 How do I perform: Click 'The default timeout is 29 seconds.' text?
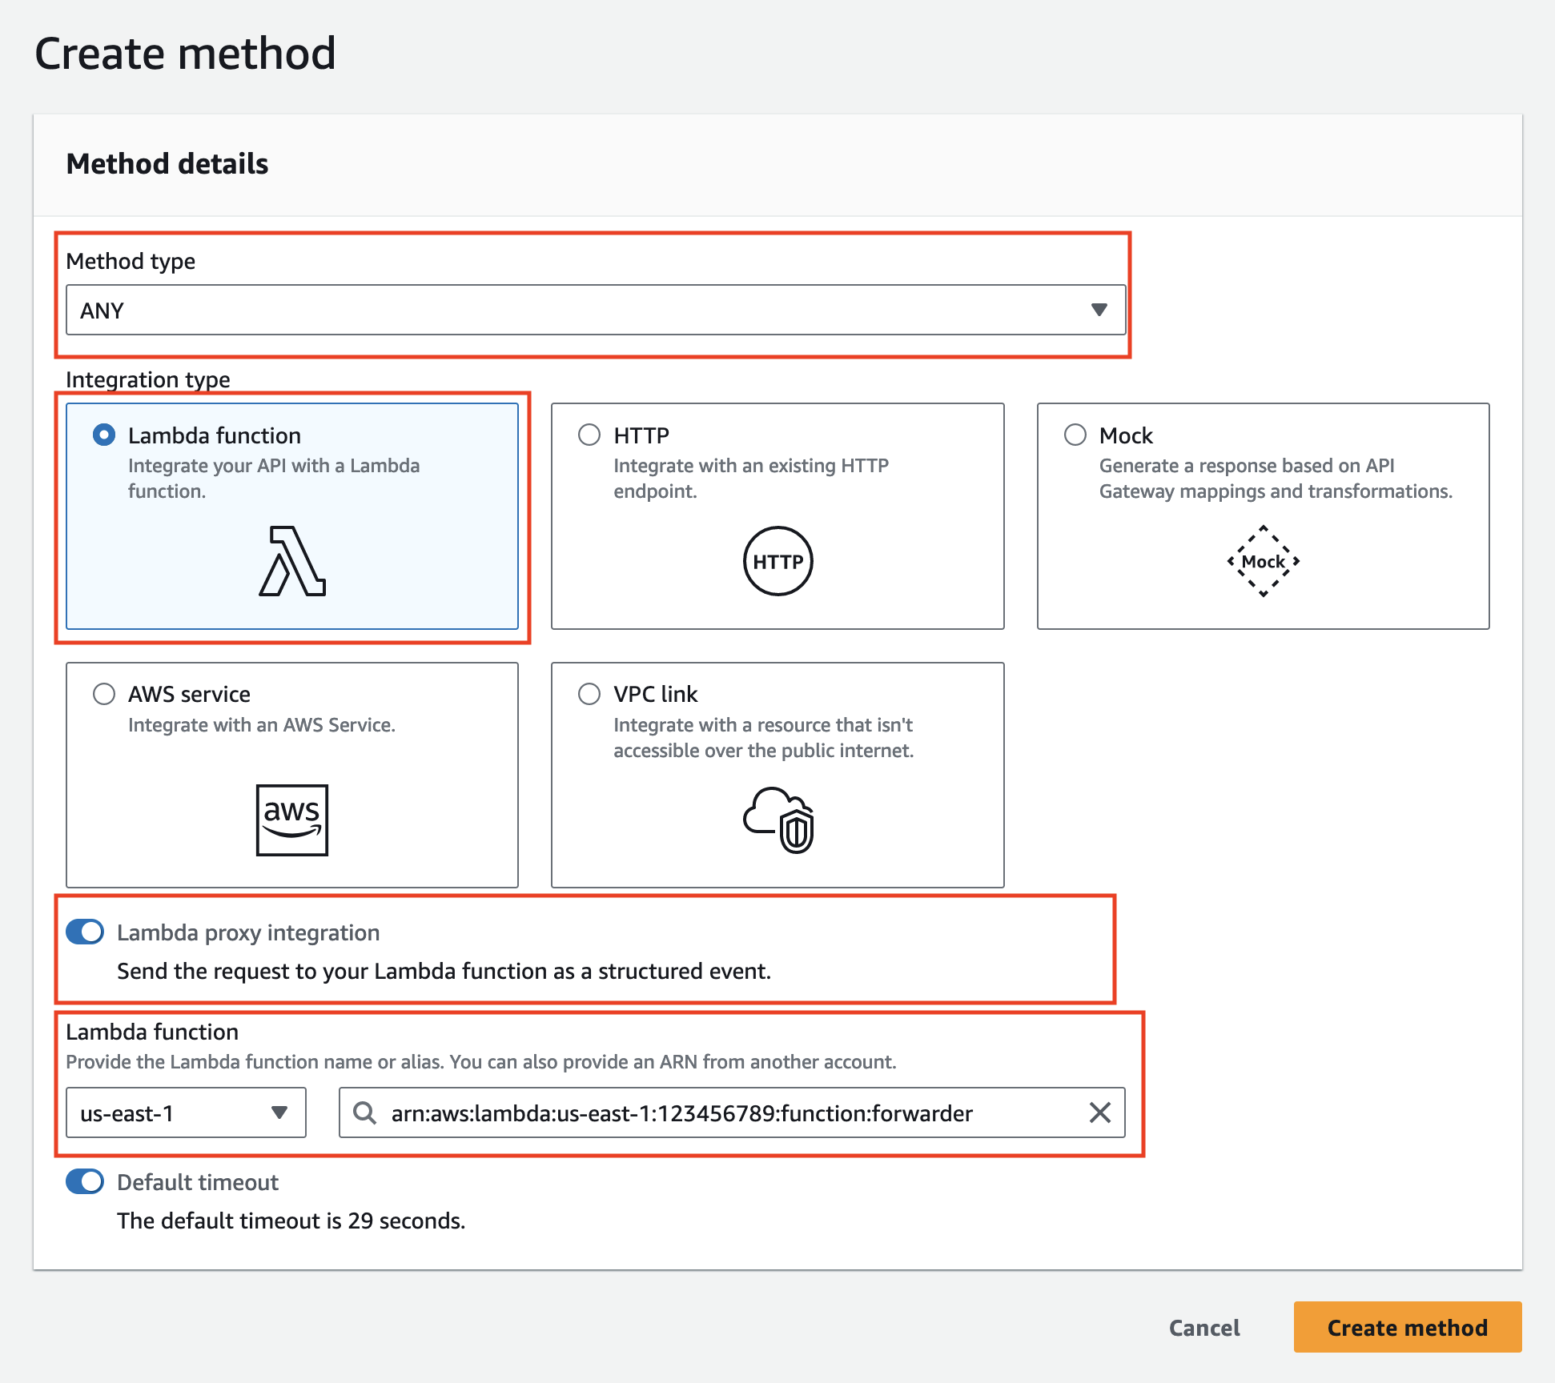coord(291,1221)
